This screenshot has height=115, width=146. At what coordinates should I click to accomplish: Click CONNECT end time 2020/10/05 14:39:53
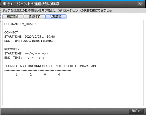click(x=38, y=41)
